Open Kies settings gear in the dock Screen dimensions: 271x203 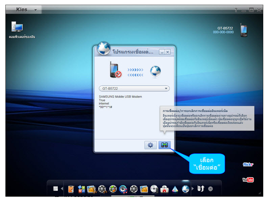210,189
